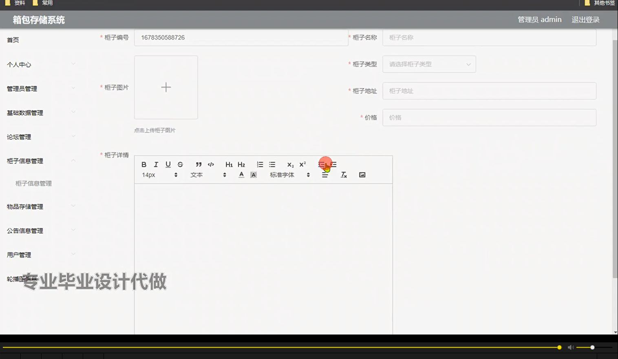Image resolution: width=618 pixels, height=359 pixels.
Task: Go to 首页 in the sidebar
Action: point(13,40)
